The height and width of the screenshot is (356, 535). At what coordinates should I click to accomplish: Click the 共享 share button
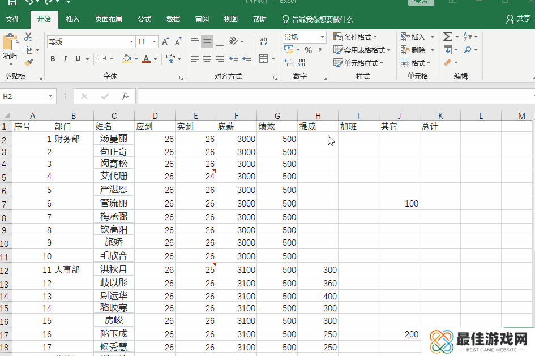tap(518, 19)
